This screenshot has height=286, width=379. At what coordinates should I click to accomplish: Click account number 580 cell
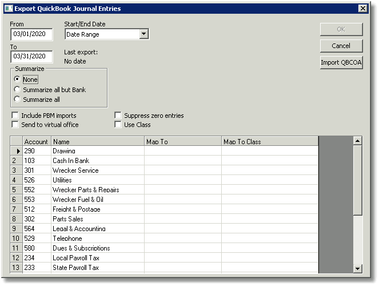pyautogui.click(x=37, y=248)
